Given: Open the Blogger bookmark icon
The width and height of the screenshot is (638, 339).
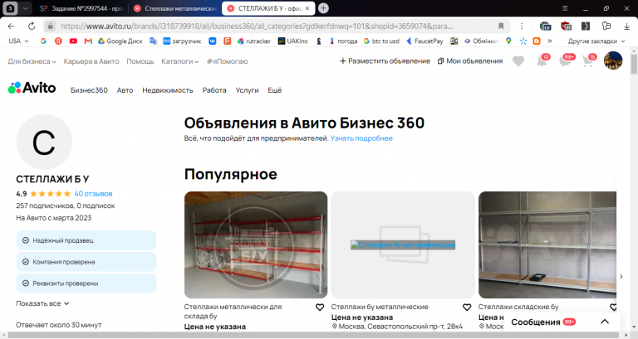Looking at the screenshot, I should [x=537, y=41].
